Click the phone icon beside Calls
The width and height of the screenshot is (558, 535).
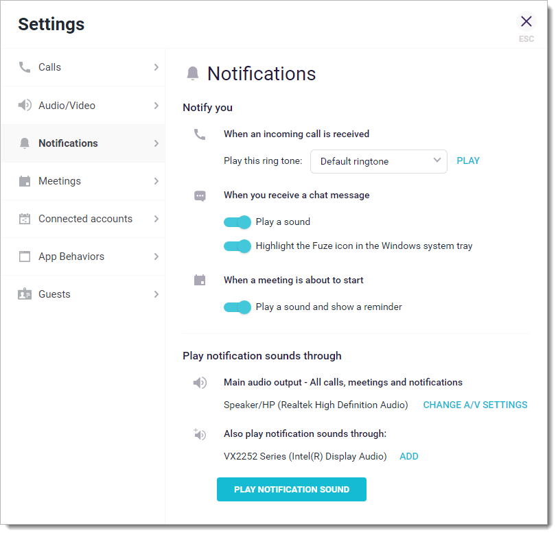[x=25, y=67]
